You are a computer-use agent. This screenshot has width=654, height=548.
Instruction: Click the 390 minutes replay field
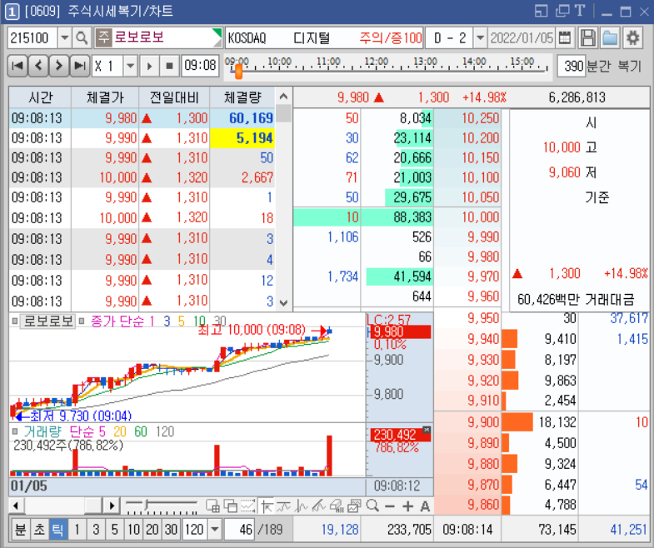click(x=572, y=66)
